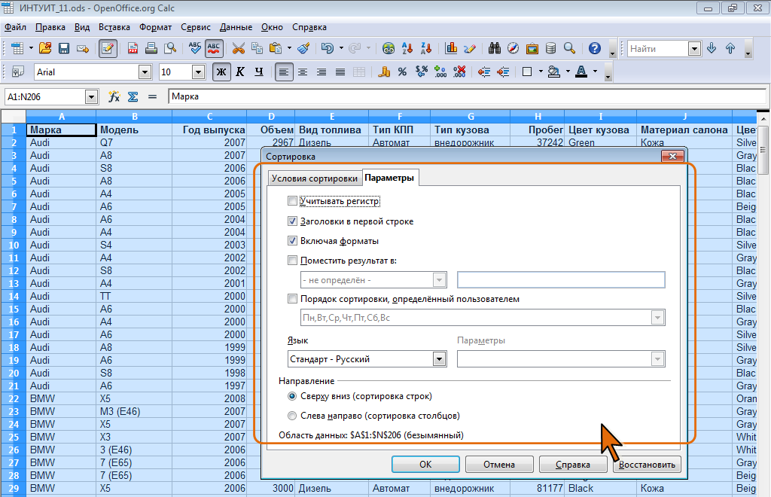Toggle Underline (Ч) formatting
771x497 pixels.
coord(259,72)
